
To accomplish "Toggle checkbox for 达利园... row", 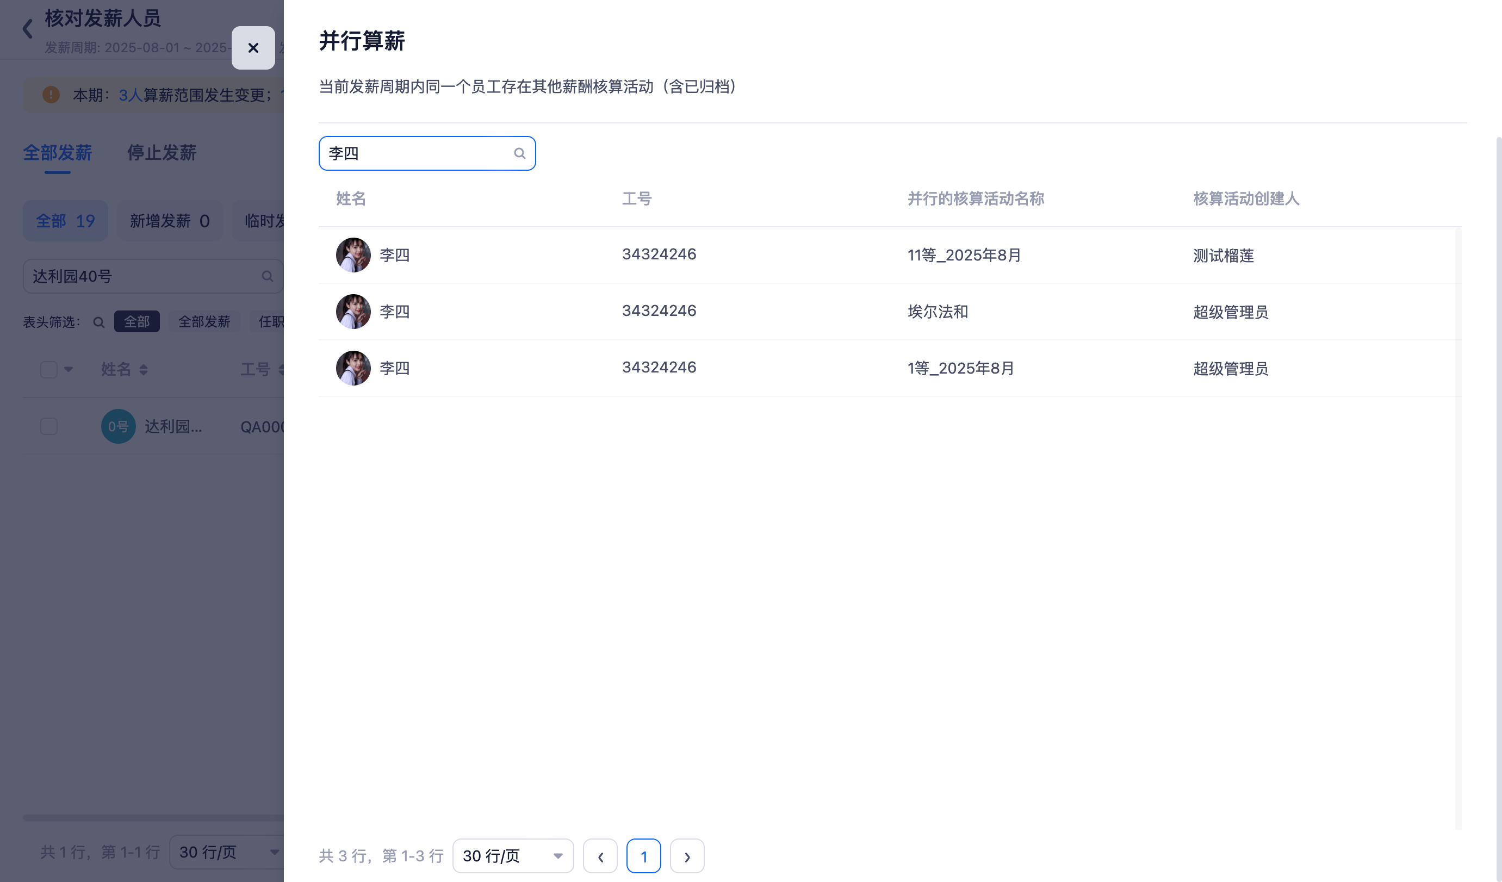I will point(49,427).
